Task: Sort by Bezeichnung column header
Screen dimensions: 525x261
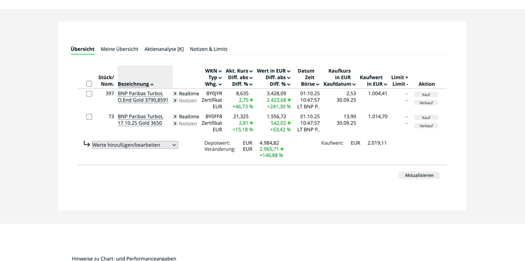Action: [x=136, y=84]
